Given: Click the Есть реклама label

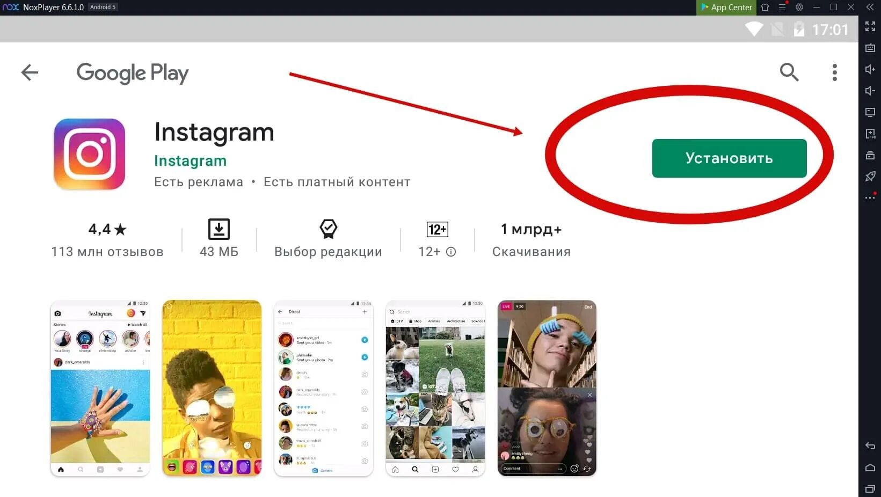Looking at the screenshot, I should point(199,182).
